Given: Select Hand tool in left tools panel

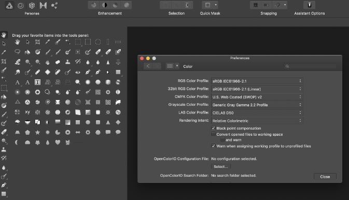Looking at the screenshot, I should (x=4, y=35).
